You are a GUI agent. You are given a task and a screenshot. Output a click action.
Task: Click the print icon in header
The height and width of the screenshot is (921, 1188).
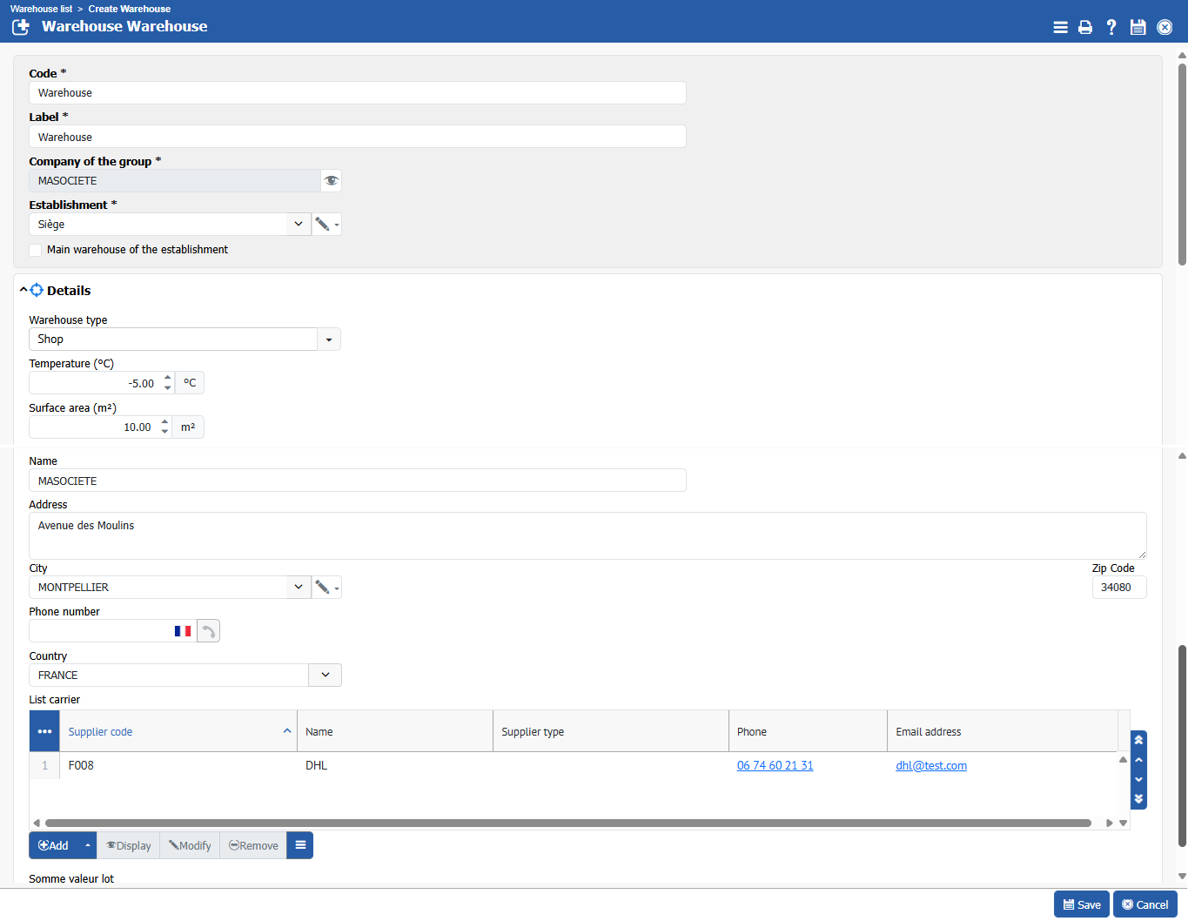tap(1084, 27)
